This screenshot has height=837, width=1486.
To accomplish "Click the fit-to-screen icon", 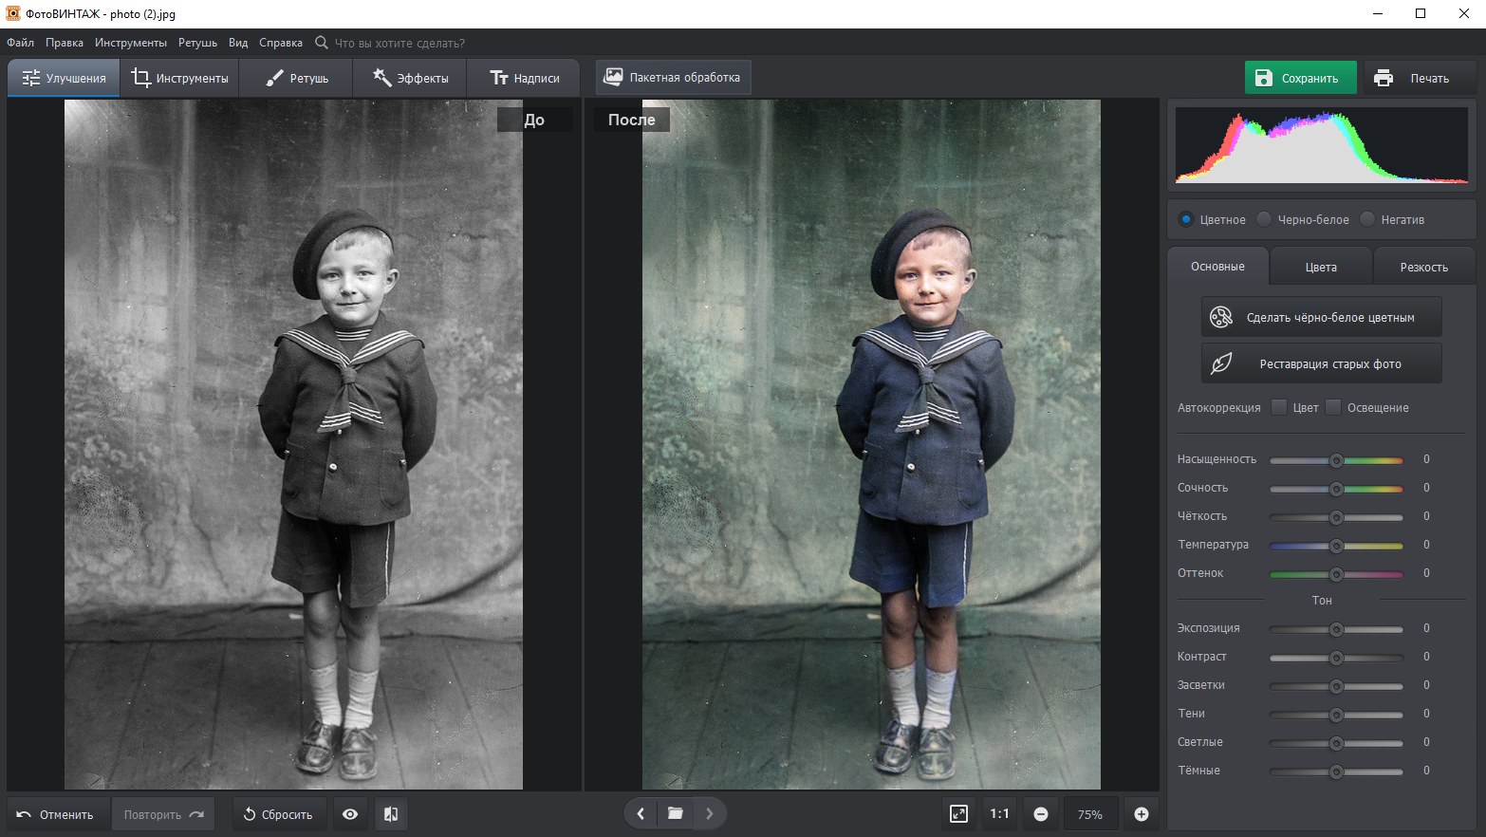I will (958, 814).
